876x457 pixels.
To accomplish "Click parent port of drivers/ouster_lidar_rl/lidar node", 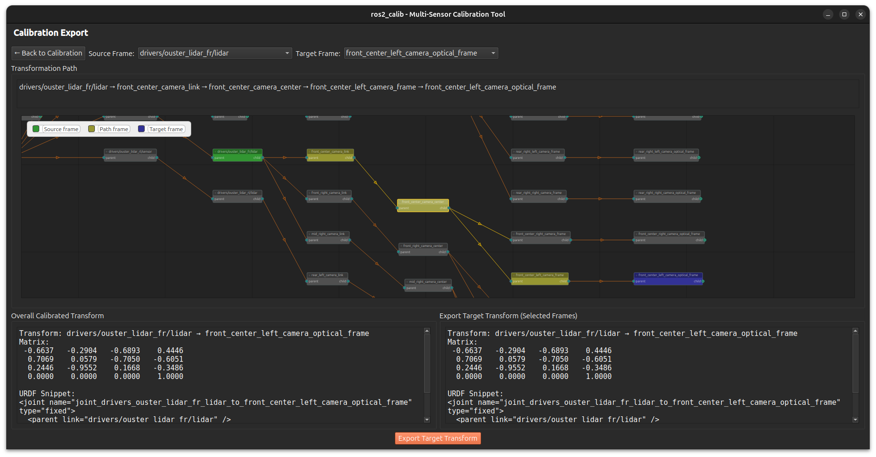I will point(213,199).
